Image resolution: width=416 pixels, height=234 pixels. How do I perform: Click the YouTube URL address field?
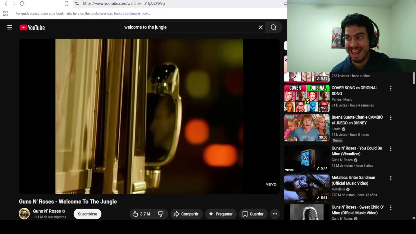tap(123, 4)
